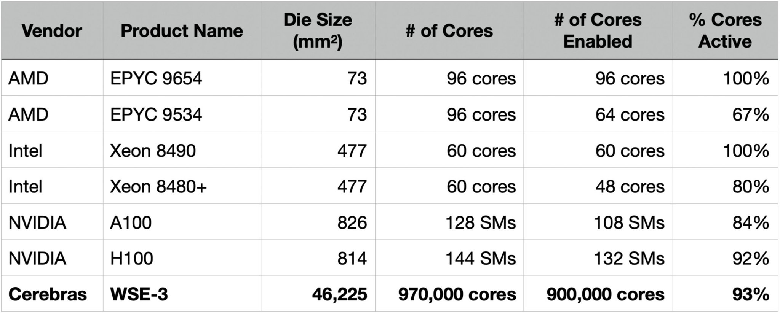Select the 93% cores active cell
Image resolution: width=780 pixels, height=313 pixels.
tap(725, 294)
